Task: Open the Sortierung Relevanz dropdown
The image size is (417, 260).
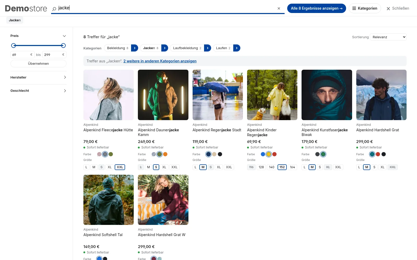Action: click(388, 37)
